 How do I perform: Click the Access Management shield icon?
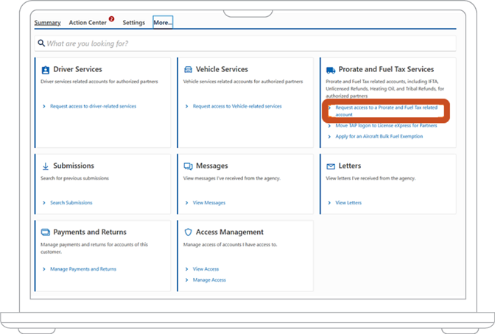[188, 232]
